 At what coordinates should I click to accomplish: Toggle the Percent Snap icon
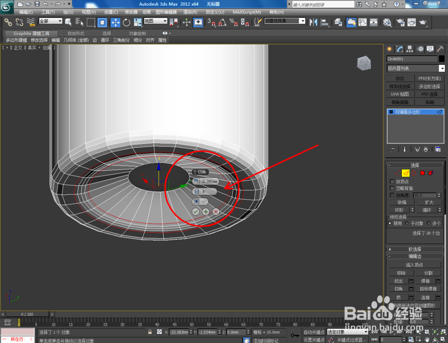[x=233, y=22]
